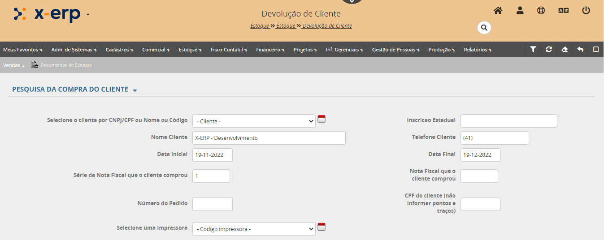Click the magnifying glass search button
Image resolution: width=604 pixels, height=240 pixels.
pyautogui.click(x=484, y=28)
